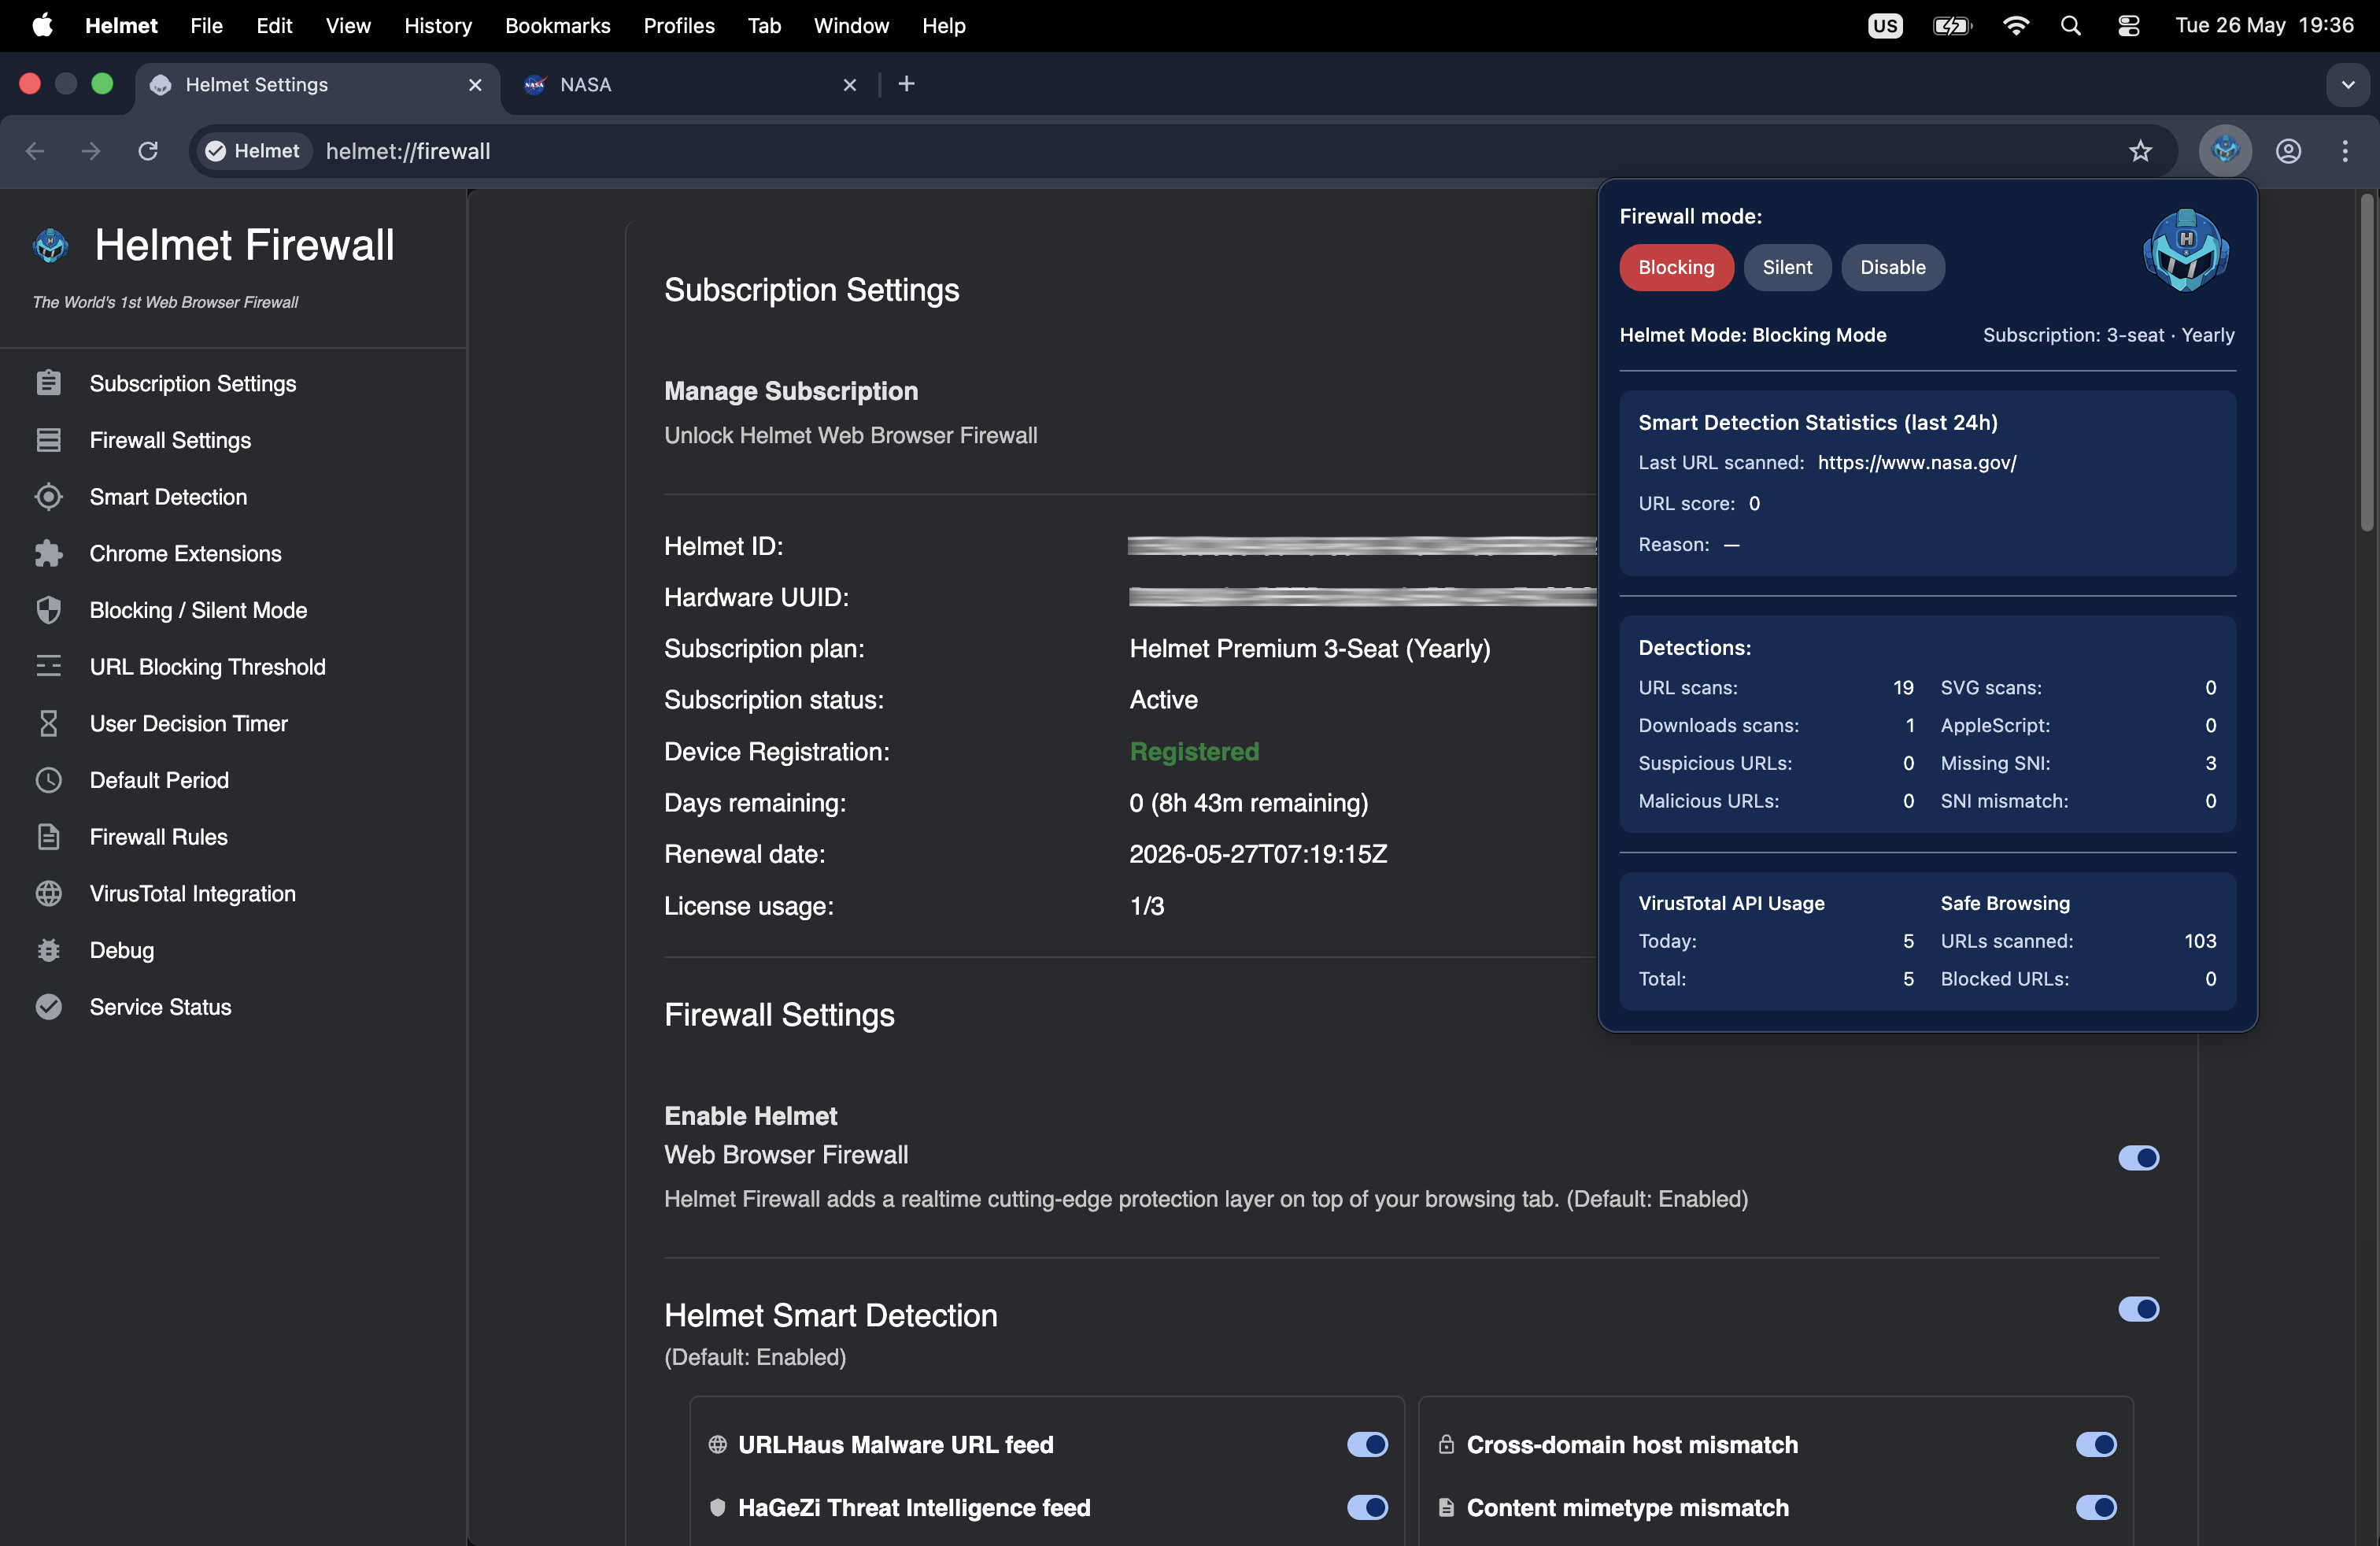The height and width of the screenshot is (1546, 2380).
Task: Click the Helmet extension icon in the toolbar
Action: click(2225, 151)
